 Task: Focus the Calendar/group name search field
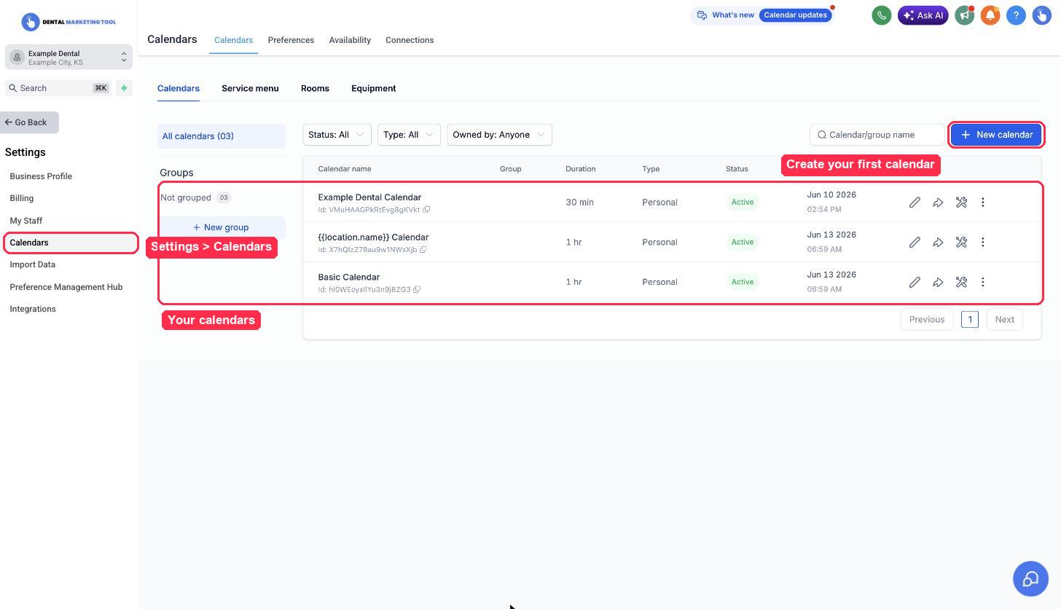(877, 135)
